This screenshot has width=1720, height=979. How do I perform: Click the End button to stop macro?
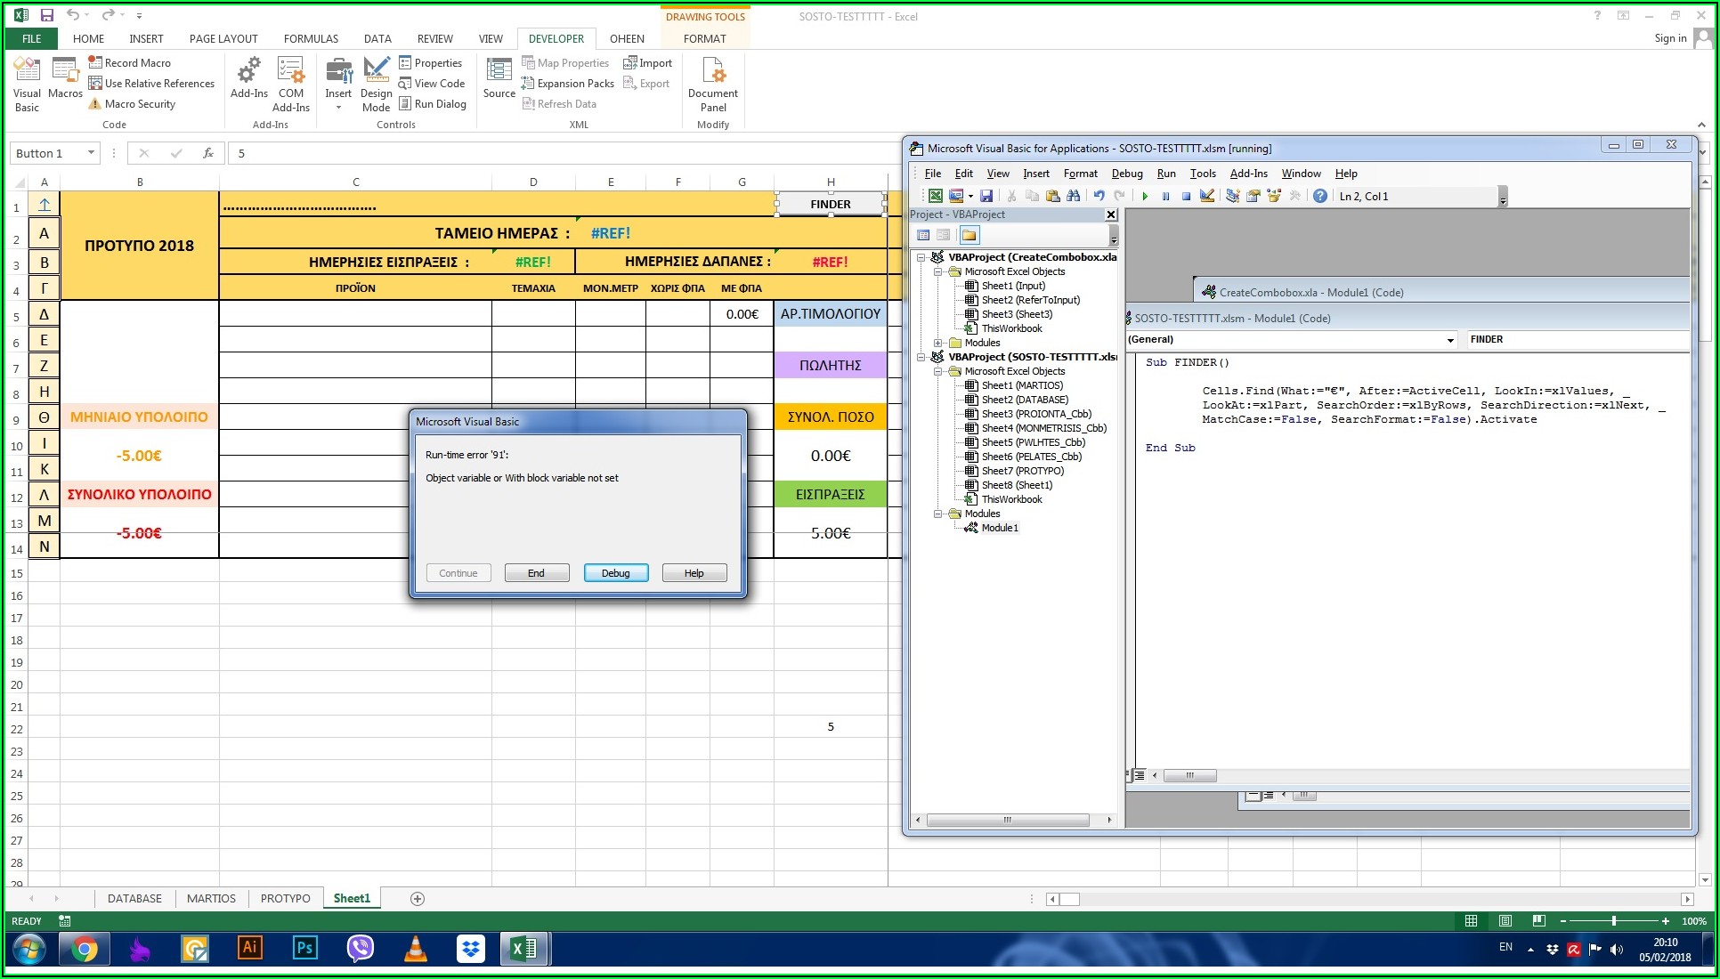point(535,573)
